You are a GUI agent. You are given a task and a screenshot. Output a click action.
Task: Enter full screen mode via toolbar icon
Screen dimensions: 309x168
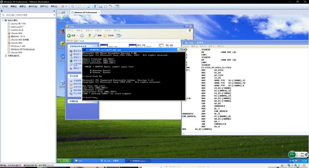[x=106, y=6]
